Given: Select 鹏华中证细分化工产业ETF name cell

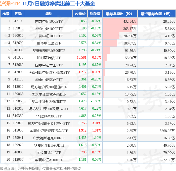Looking at the screenshot, I should pos(49,123).
